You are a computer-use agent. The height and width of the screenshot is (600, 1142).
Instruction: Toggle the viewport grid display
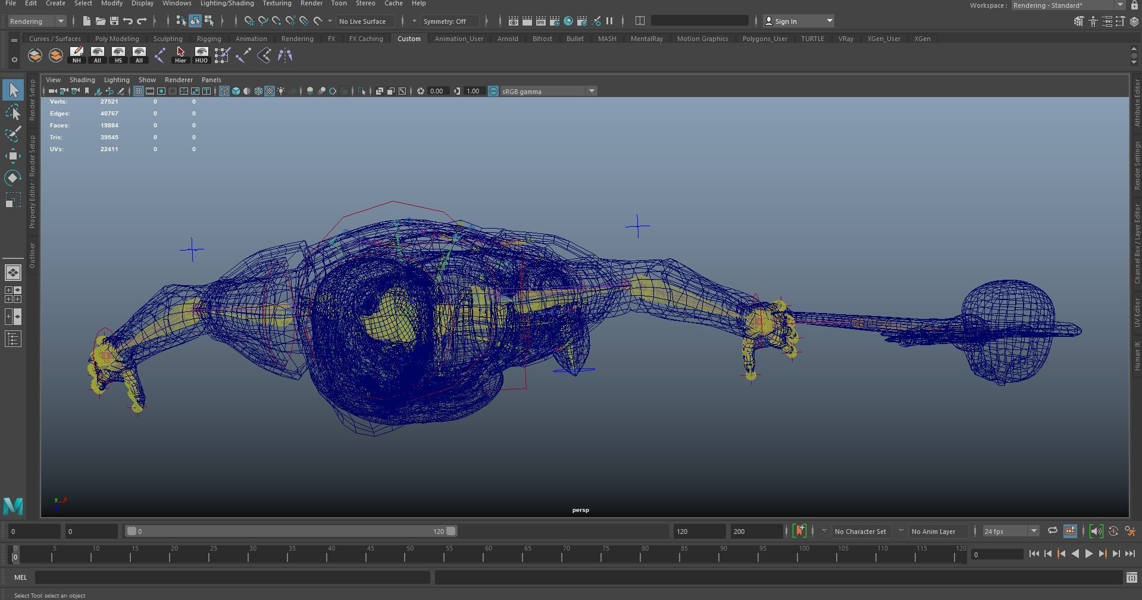point(138,91)
